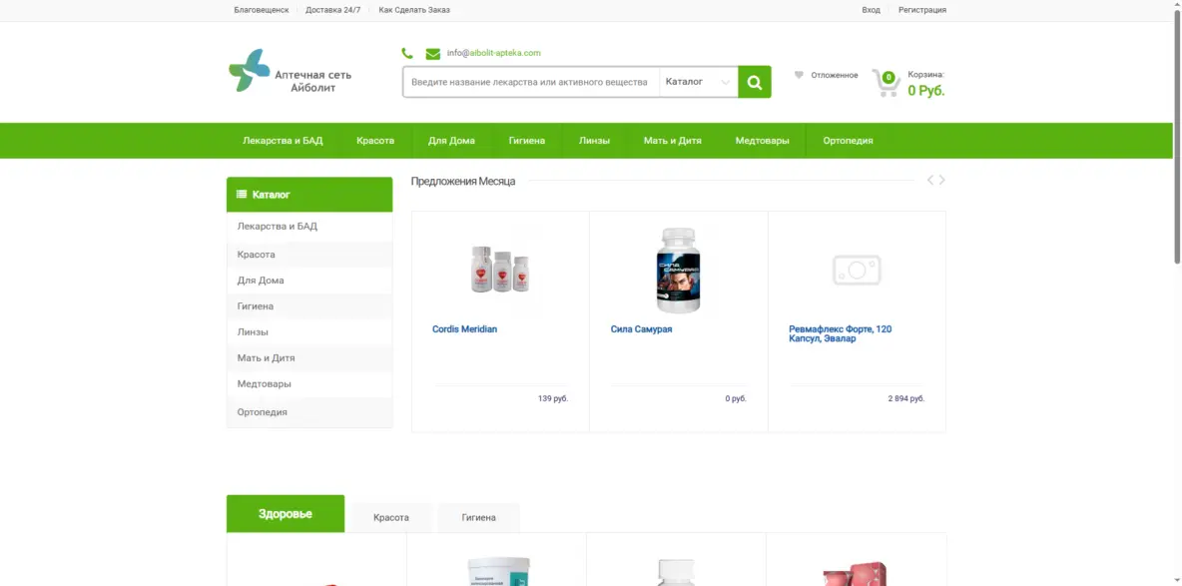Click the heart wishlist icon
Screen dimensions: 1182x586
click(799, 75)
